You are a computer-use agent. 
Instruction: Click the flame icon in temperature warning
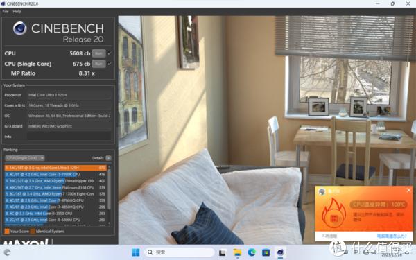point(333,213)
